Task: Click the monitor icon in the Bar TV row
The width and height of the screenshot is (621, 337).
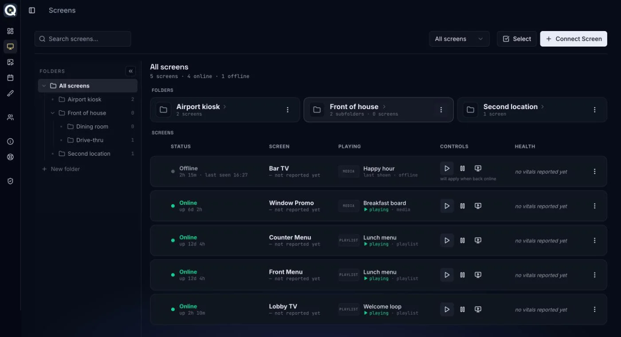Action: pos(478,168)
